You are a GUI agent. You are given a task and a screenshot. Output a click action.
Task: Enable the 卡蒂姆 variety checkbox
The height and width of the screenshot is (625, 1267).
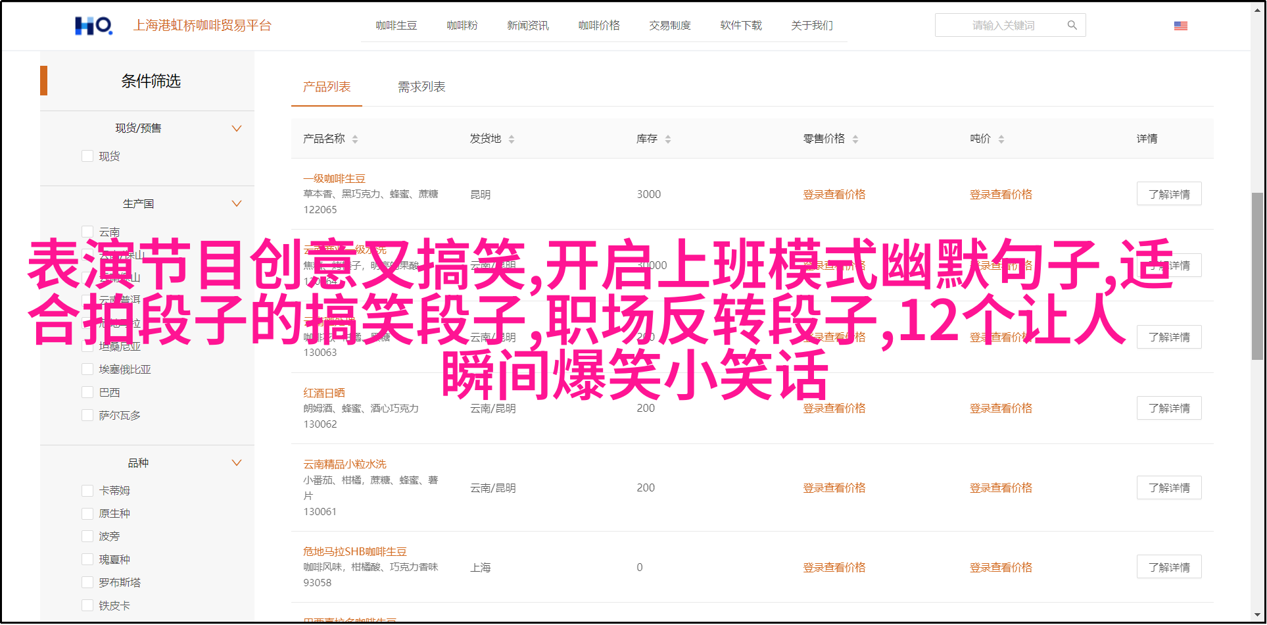87,491
